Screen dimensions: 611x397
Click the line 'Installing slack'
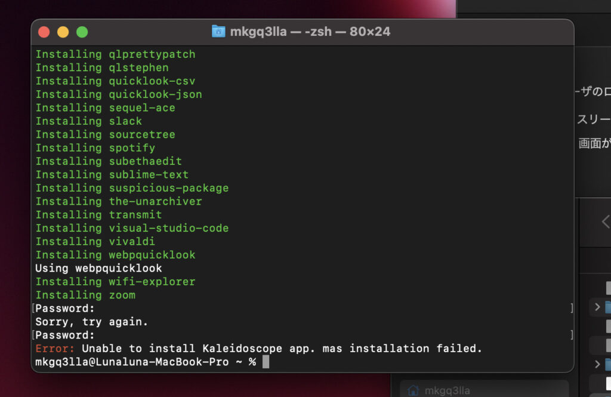pos(89,121)
